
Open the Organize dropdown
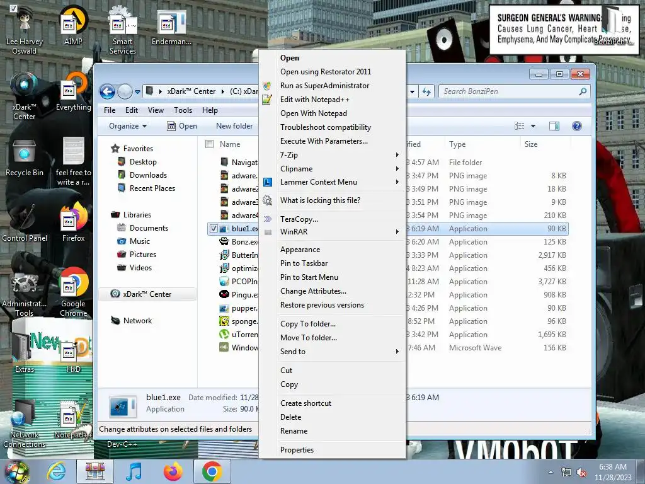tap(127, 126)
